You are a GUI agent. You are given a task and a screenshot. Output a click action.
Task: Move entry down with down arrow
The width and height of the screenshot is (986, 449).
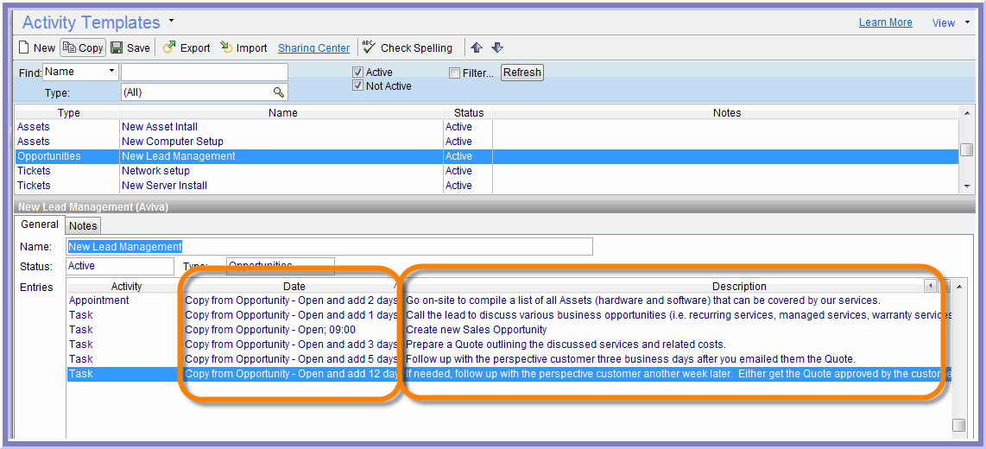pyautogui.click(x=497, y=48)
